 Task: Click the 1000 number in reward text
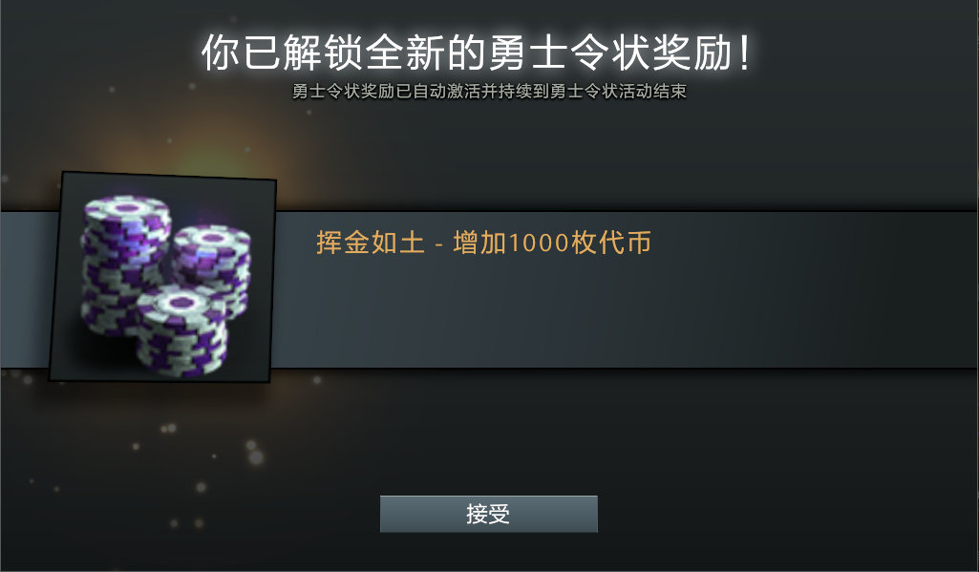tap(538, 243)
